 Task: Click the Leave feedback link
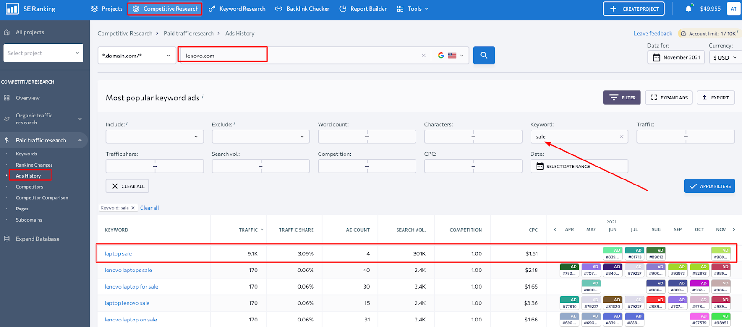click(x=652, y=33)
